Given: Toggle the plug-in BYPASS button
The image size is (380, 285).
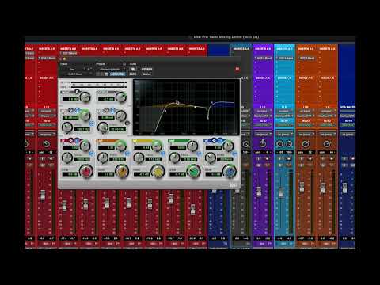Looking at the screenshot, I should (x=147, y=70).
